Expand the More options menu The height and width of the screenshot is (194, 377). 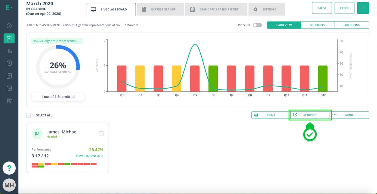coord(349,115)
